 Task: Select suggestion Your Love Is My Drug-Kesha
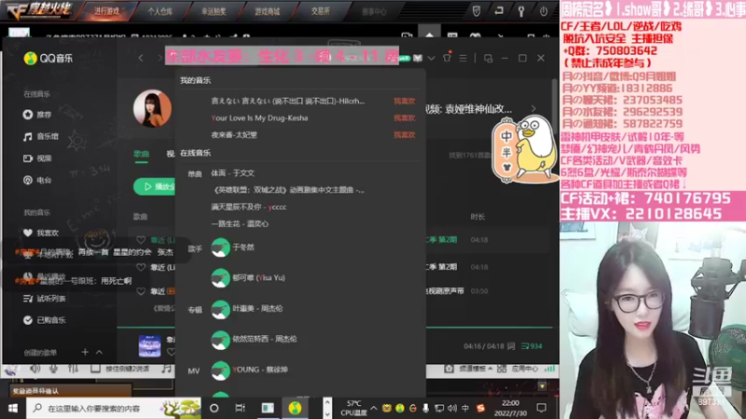click(x=259, y=118)
